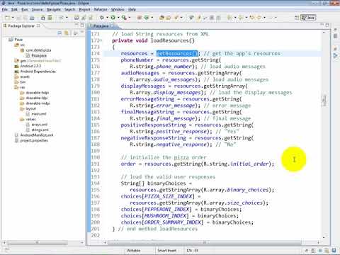Click the loadResources method declaration
This screenshot has width=340, height=255.
point(153,40)
